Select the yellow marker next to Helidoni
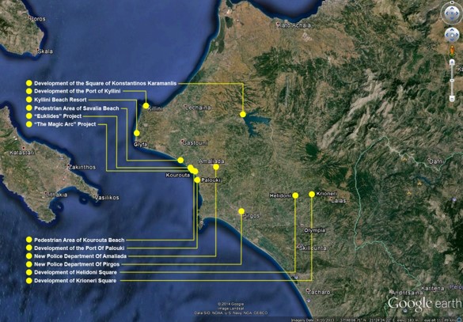This screenshot has width=463, height=322. (295, 195)
